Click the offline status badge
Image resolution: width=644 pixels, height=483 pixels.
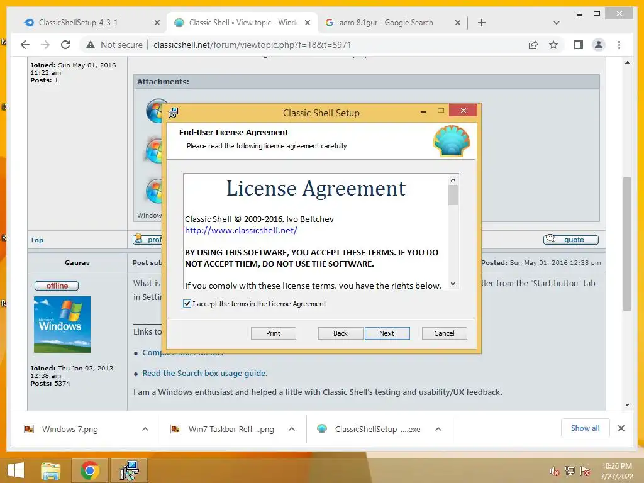pyautogui.click(x=57, y=286)
